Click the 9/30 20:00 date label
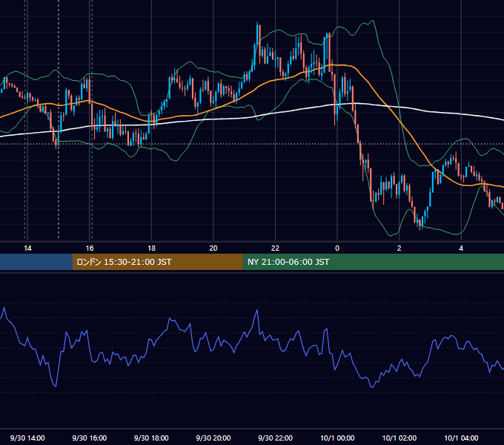504x445 pixels. (213, 438)
